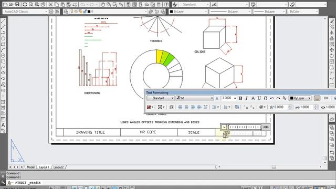Click the Redo icon in Text Formatting

coord(278,98)
